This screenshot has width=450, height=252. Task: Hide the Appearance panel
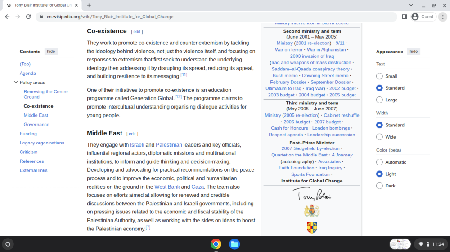pos(414,52)
